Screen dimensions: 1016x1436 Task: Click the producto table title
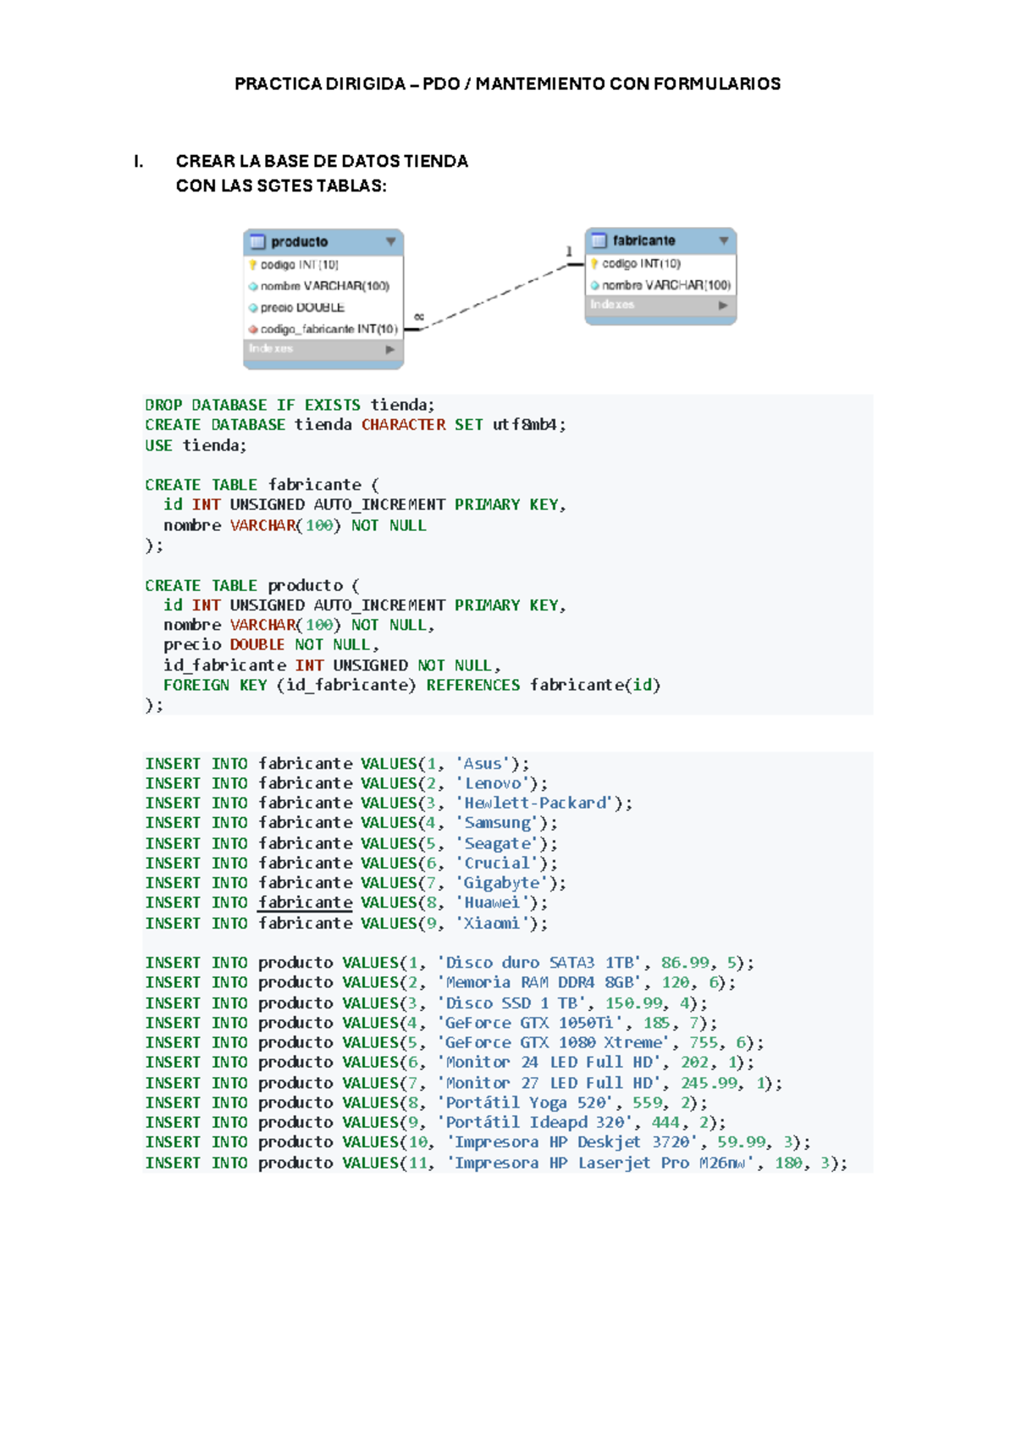pos(299,242)
